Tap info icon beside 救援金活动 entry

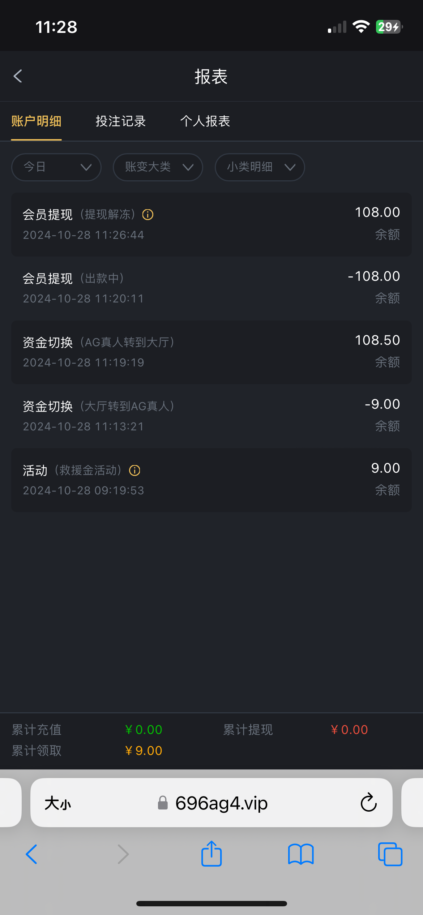[134, 470]
